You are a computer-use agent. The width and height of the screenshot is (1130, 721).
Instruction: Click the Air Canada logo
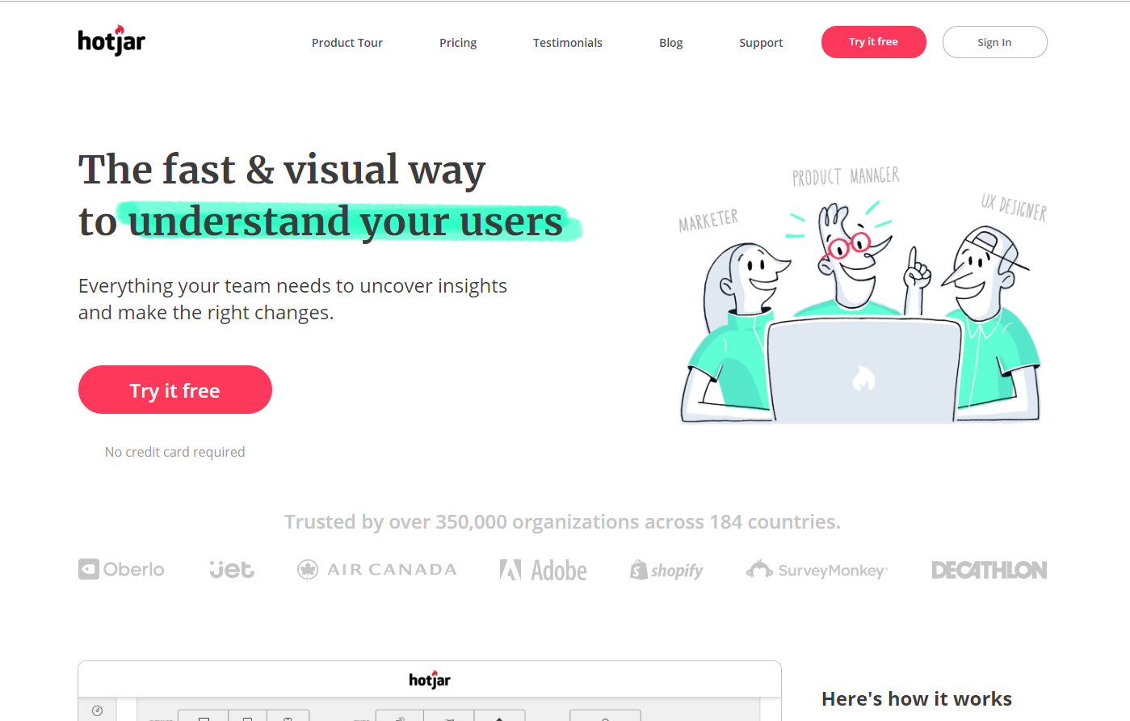point(377,570)
